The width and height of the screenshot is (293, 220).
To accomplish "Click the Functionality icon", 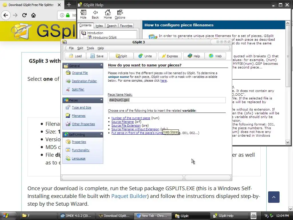I will [68, 150].
